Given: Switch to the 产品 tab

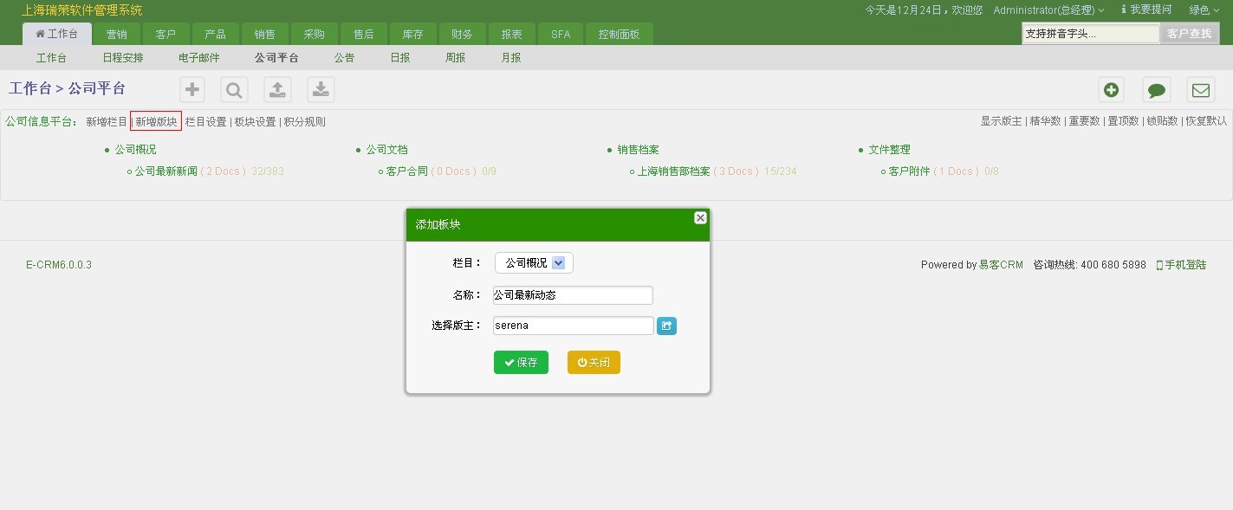Looking at the screenshot, I should [215, 34].
